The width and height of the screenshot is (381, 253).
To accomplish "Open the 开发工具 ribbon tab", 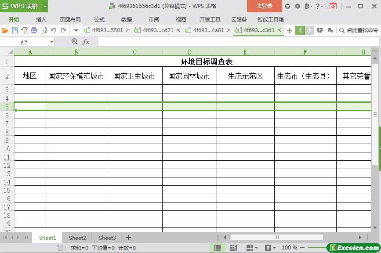I will click(x=210, y=19).
